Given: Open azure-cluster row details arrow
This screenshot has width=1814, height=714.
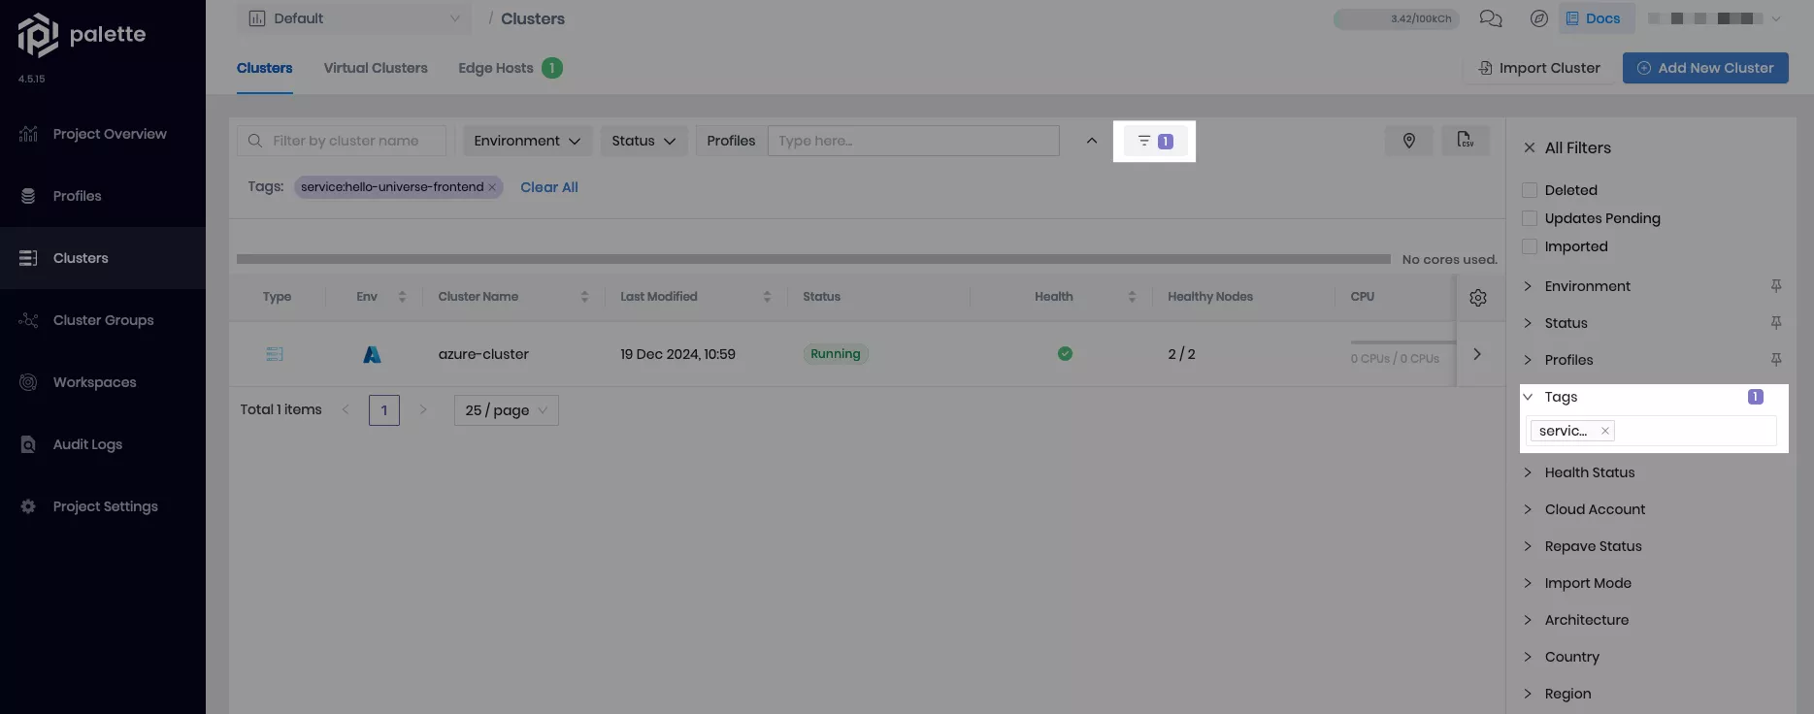Looking at the screenshot, I should (1476, 354).
